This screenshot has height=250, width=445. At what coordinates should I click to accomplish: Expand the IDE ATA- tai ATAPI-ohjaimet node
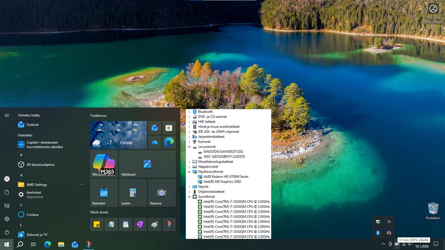coord(189,132)
